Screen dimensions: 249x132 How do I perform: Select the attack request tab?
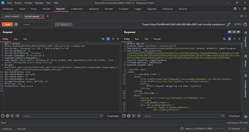12,16
